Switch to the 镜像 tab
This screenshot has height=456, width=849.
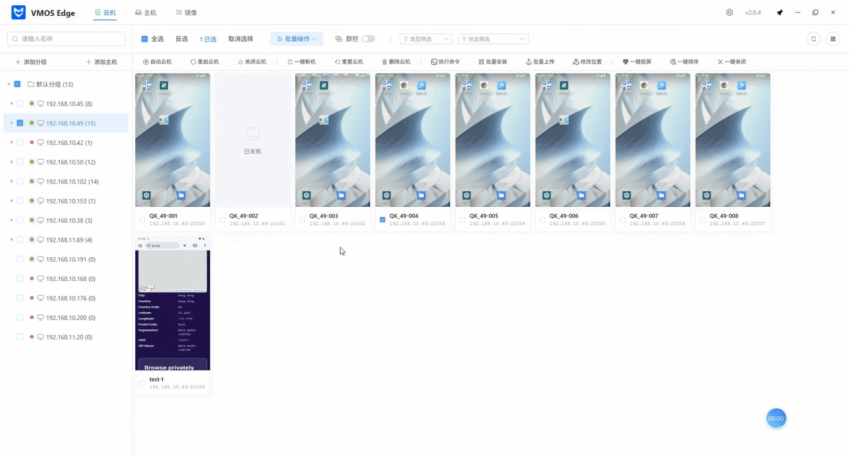click(x=186, y=13)
